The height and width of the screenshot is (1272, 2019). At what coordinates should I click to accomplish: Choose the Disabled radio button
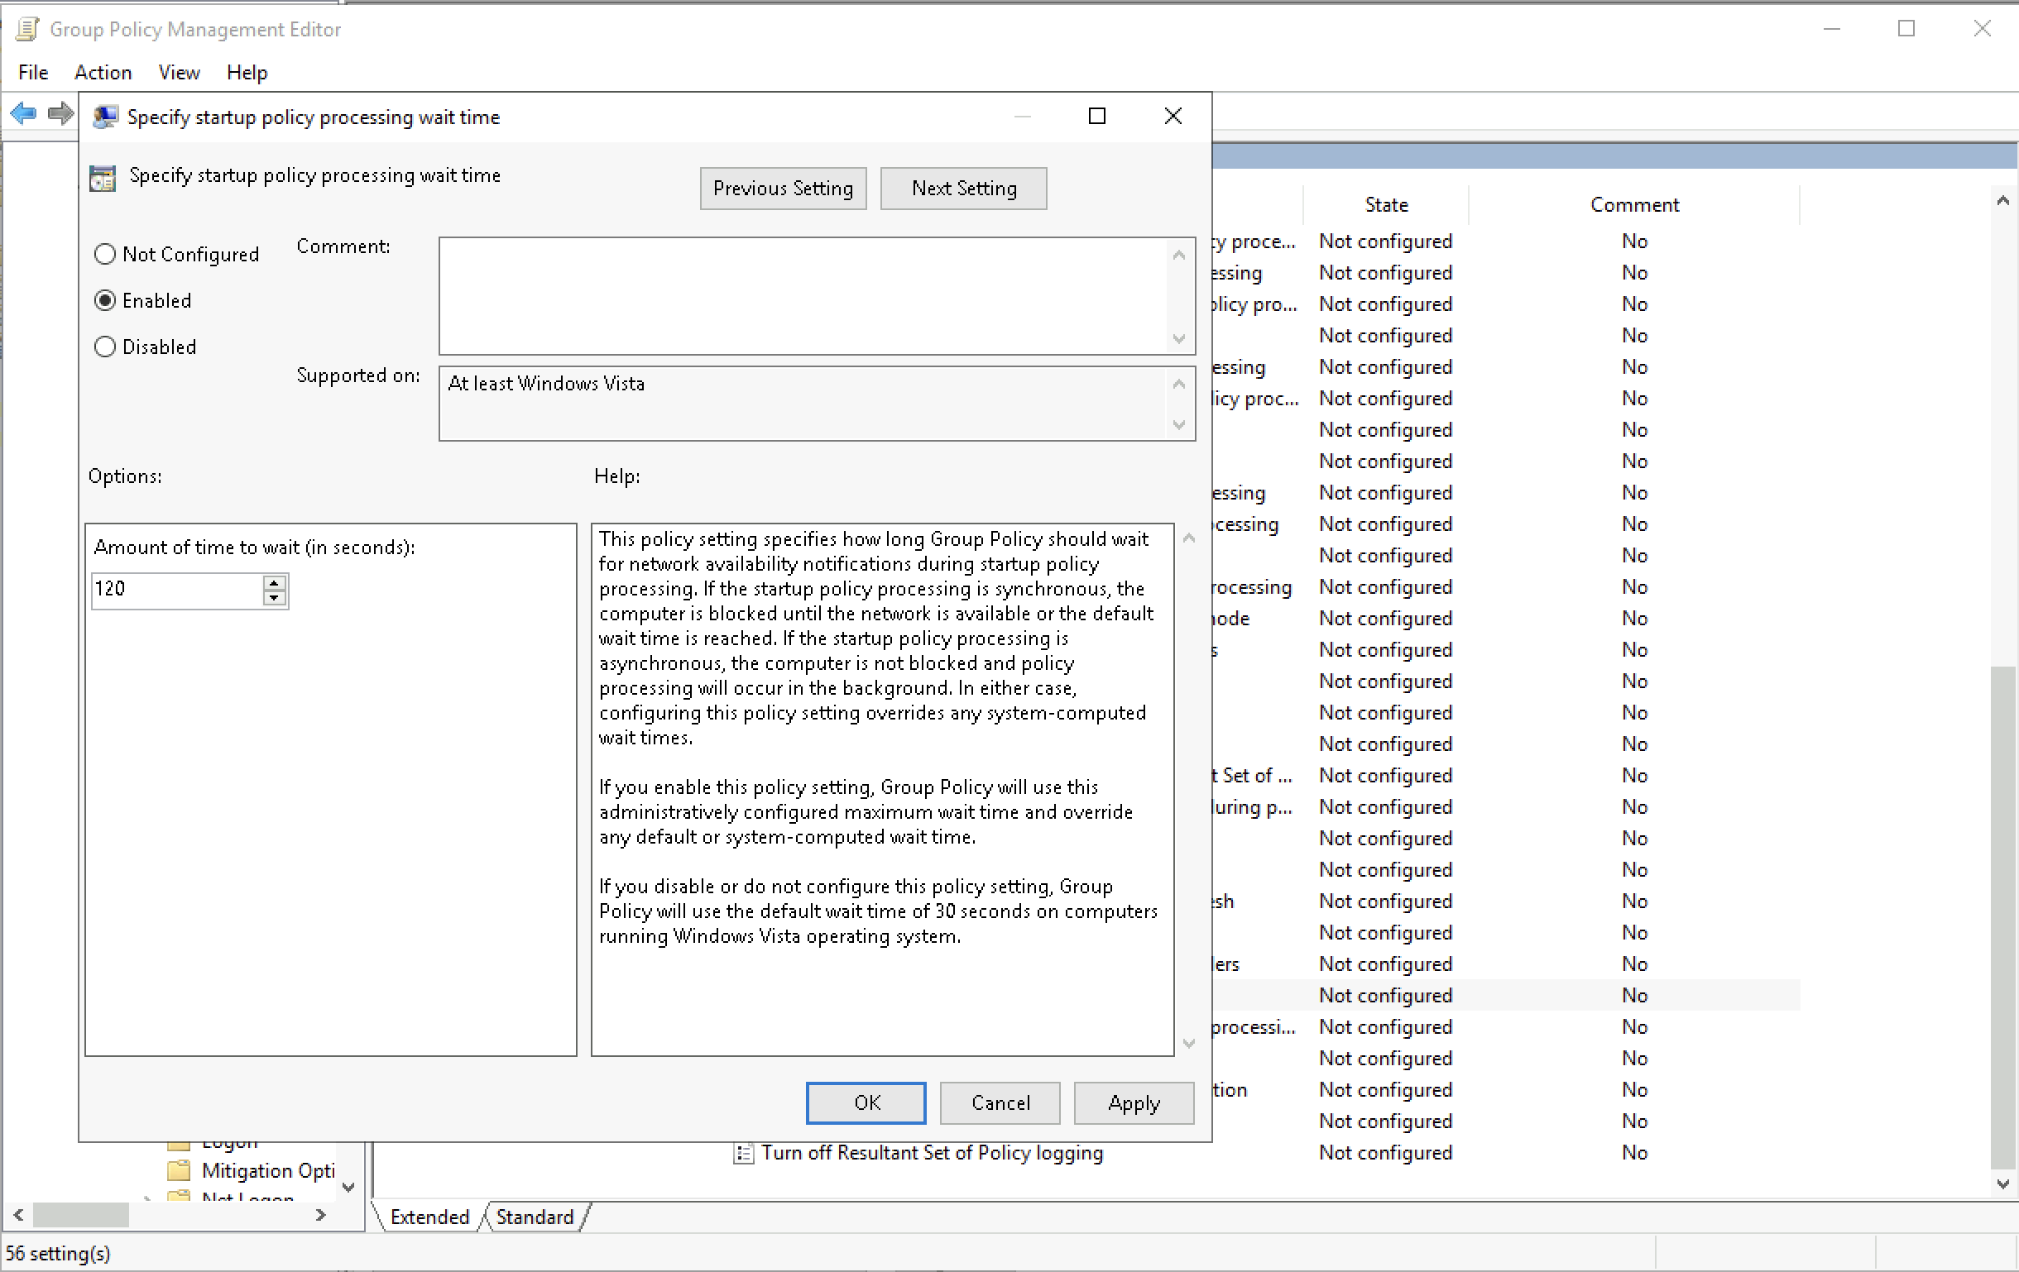(x=105, y=346)
